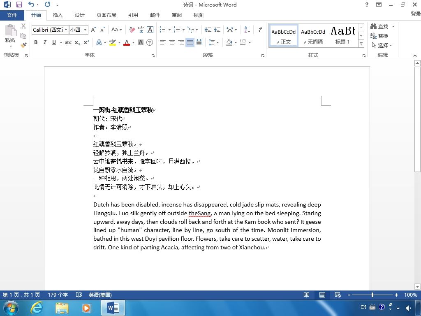
Task: Open Change Case (Aa) dropdown
Action: coord(116,30)
